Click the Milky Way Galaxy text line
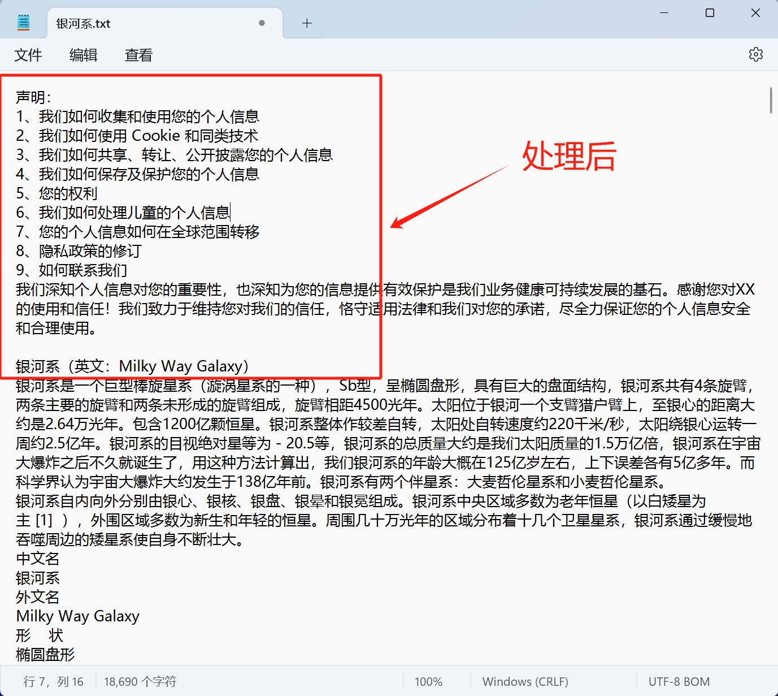This screenshot has height=696, width=778. point(77,616)
